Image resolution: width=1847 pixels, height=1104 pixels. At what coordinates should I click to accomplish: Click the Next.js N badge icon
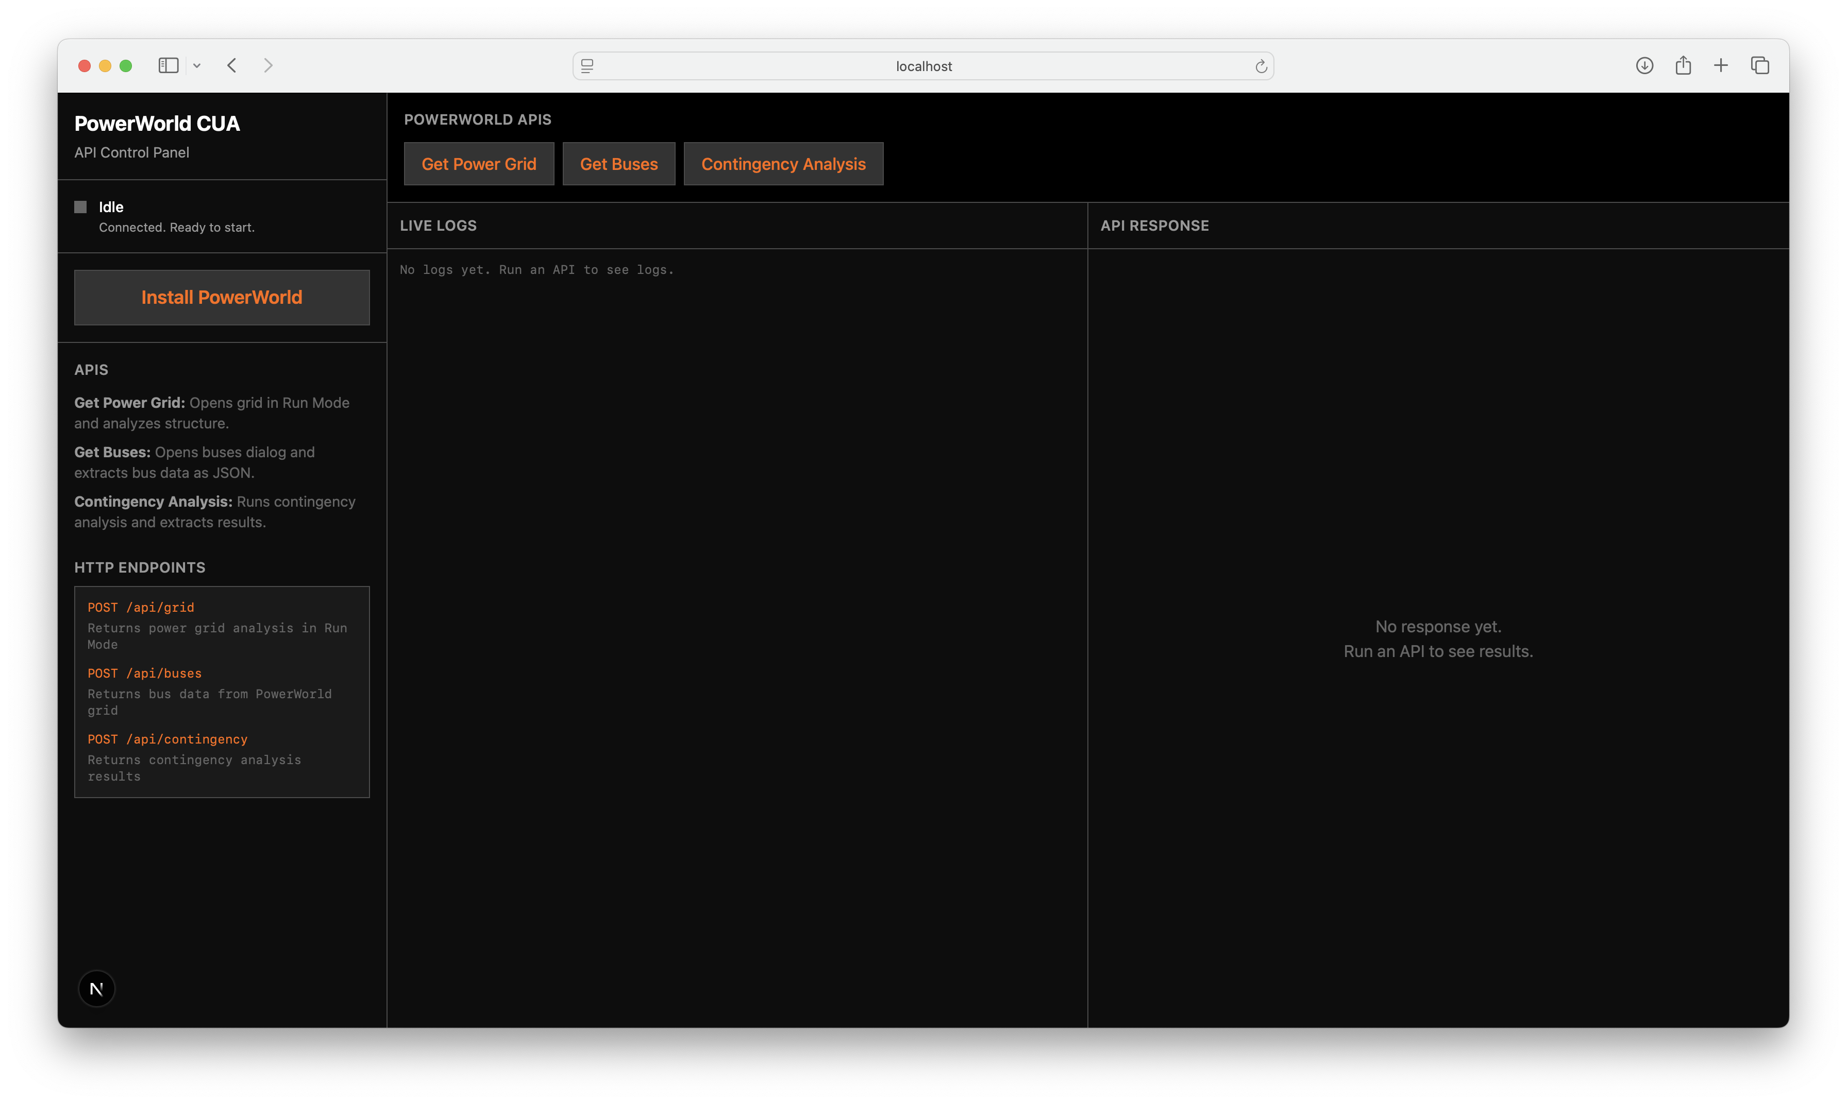pyautogui.click(x=97, y=989)
